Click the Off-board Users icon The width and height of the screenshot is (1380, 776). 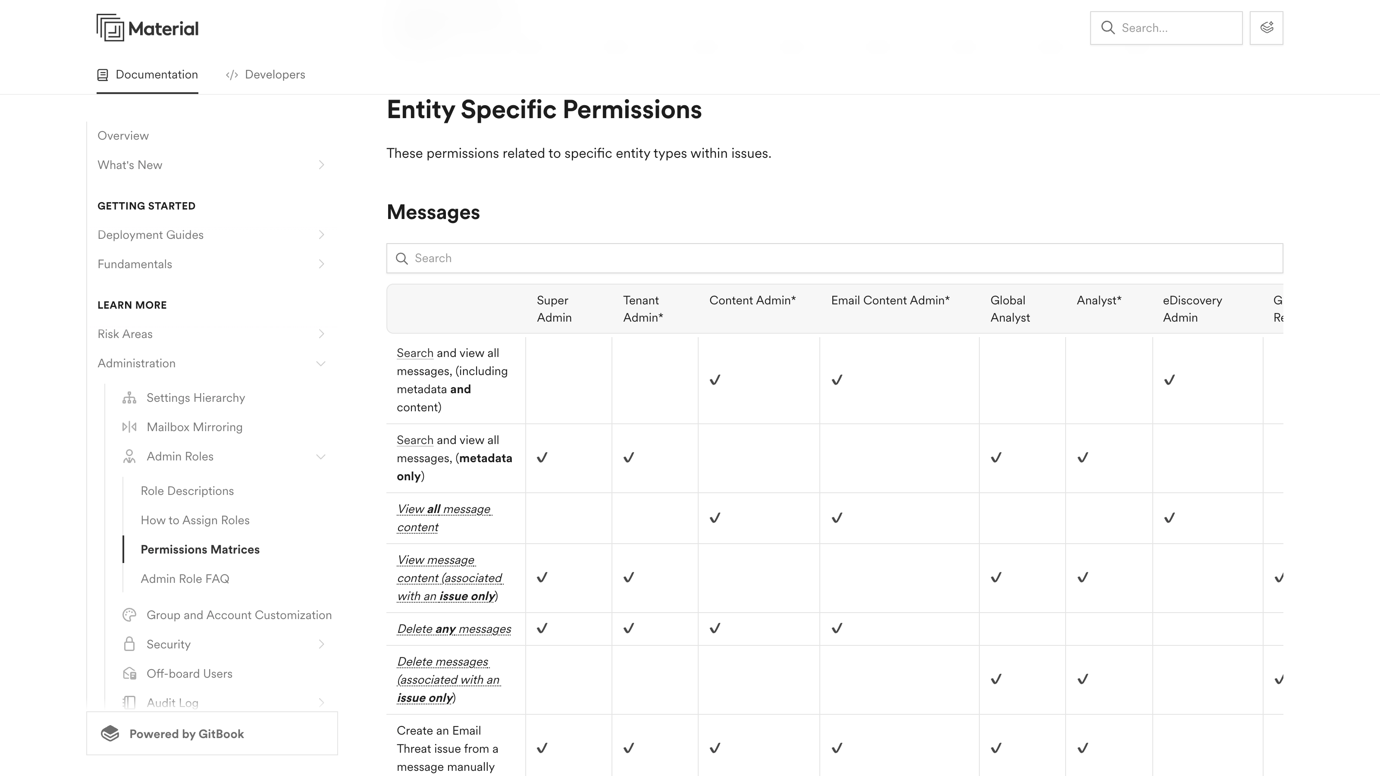(129, 673)
